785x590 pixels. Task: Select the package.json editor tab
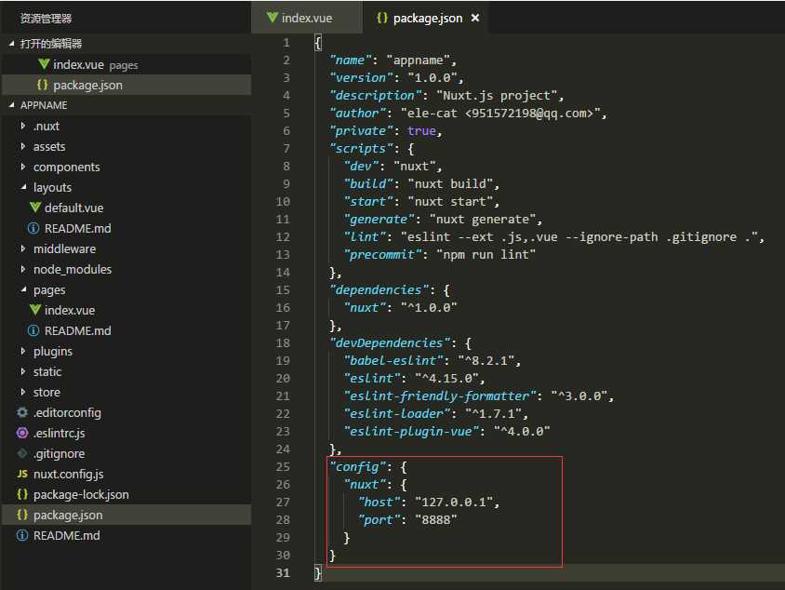pos(427,18)
